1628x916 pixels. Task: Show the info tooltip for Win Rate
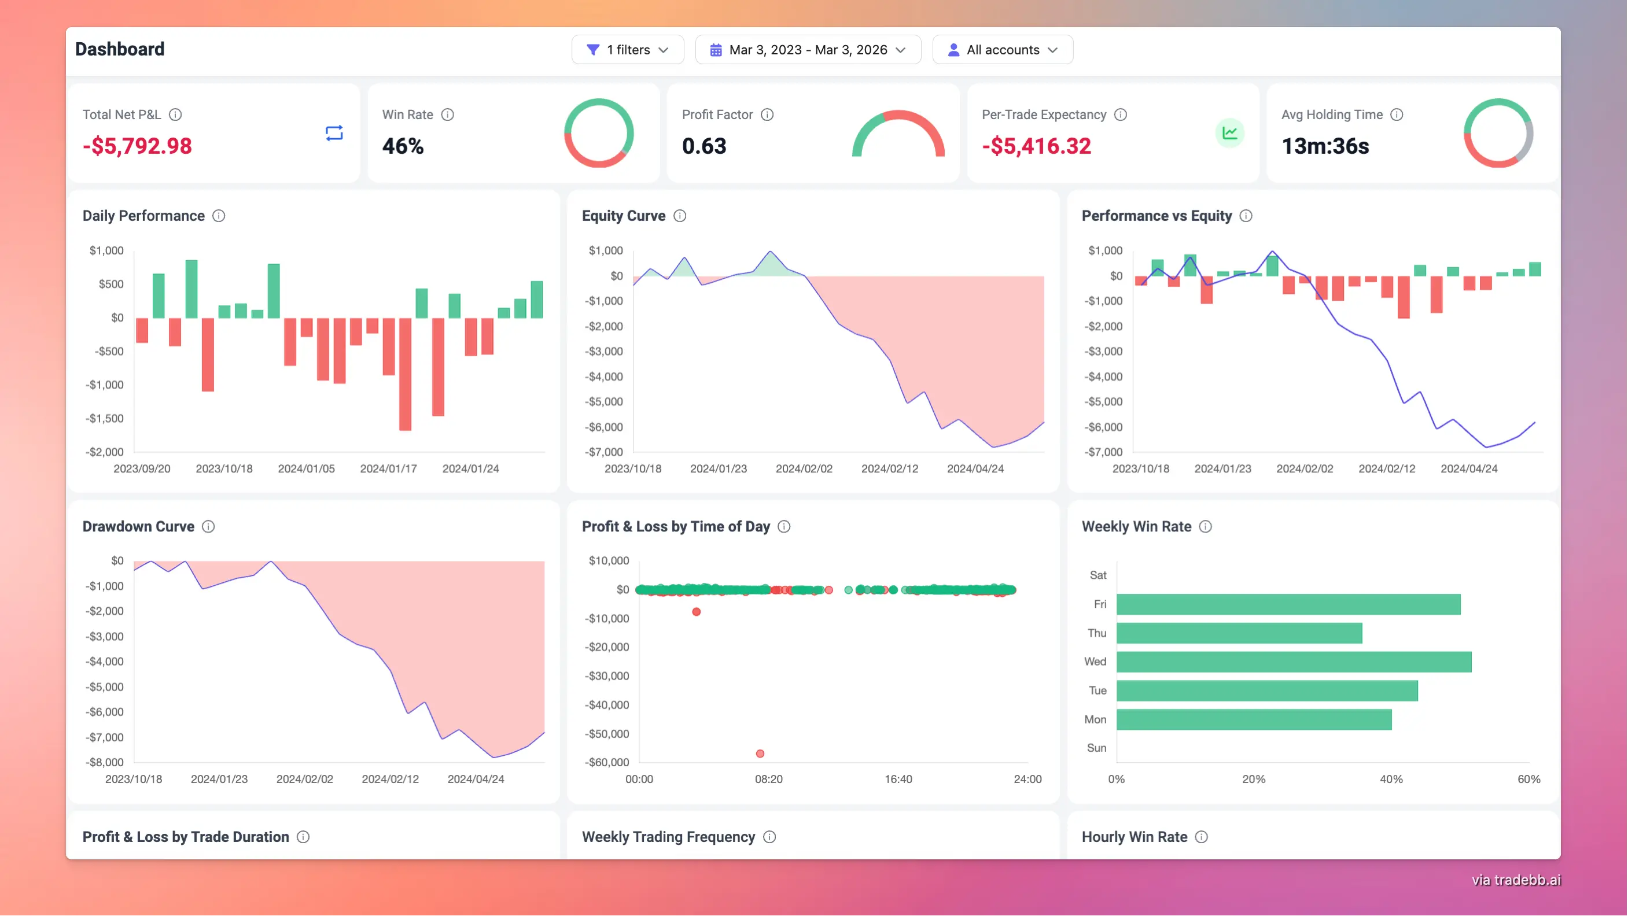click(448, 115)
